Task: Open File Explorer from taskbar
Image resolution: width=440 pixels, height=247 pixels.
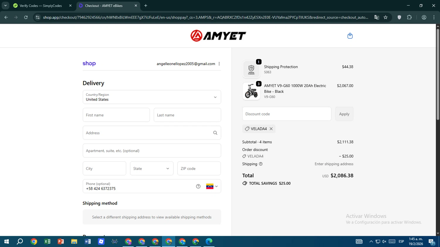Action: [74, 241]
